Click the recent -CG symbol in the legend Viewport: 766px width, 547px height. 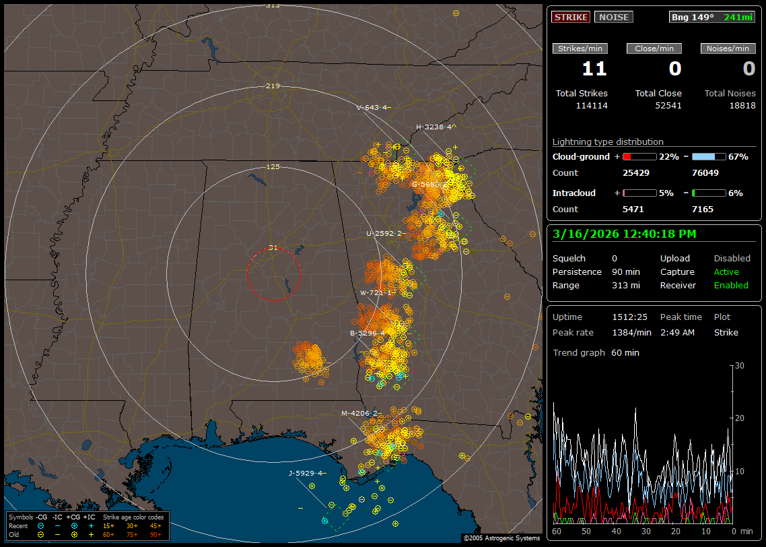click(41, 525)
